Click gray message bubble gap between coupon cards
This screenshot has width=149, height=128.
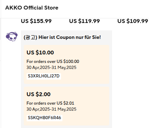pyautogui.click(x=66, y=85)
